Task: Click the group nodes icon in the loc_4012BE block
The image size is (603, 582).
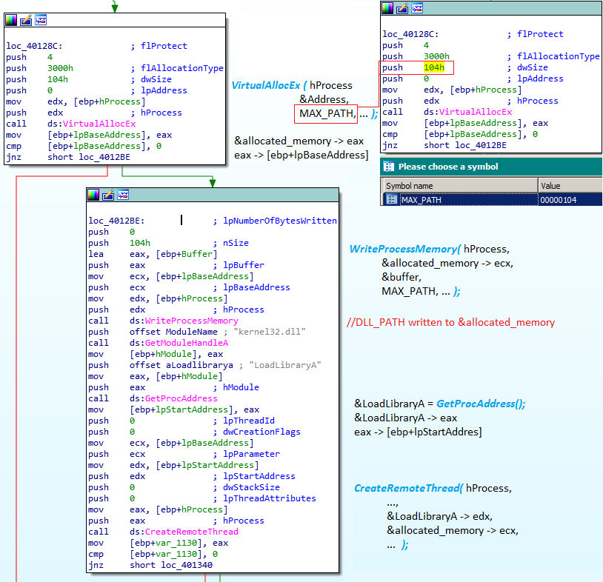Action: (122, 195)
